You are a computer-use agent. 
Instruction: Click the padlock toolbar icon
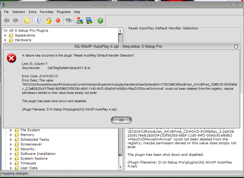point(49,20)
